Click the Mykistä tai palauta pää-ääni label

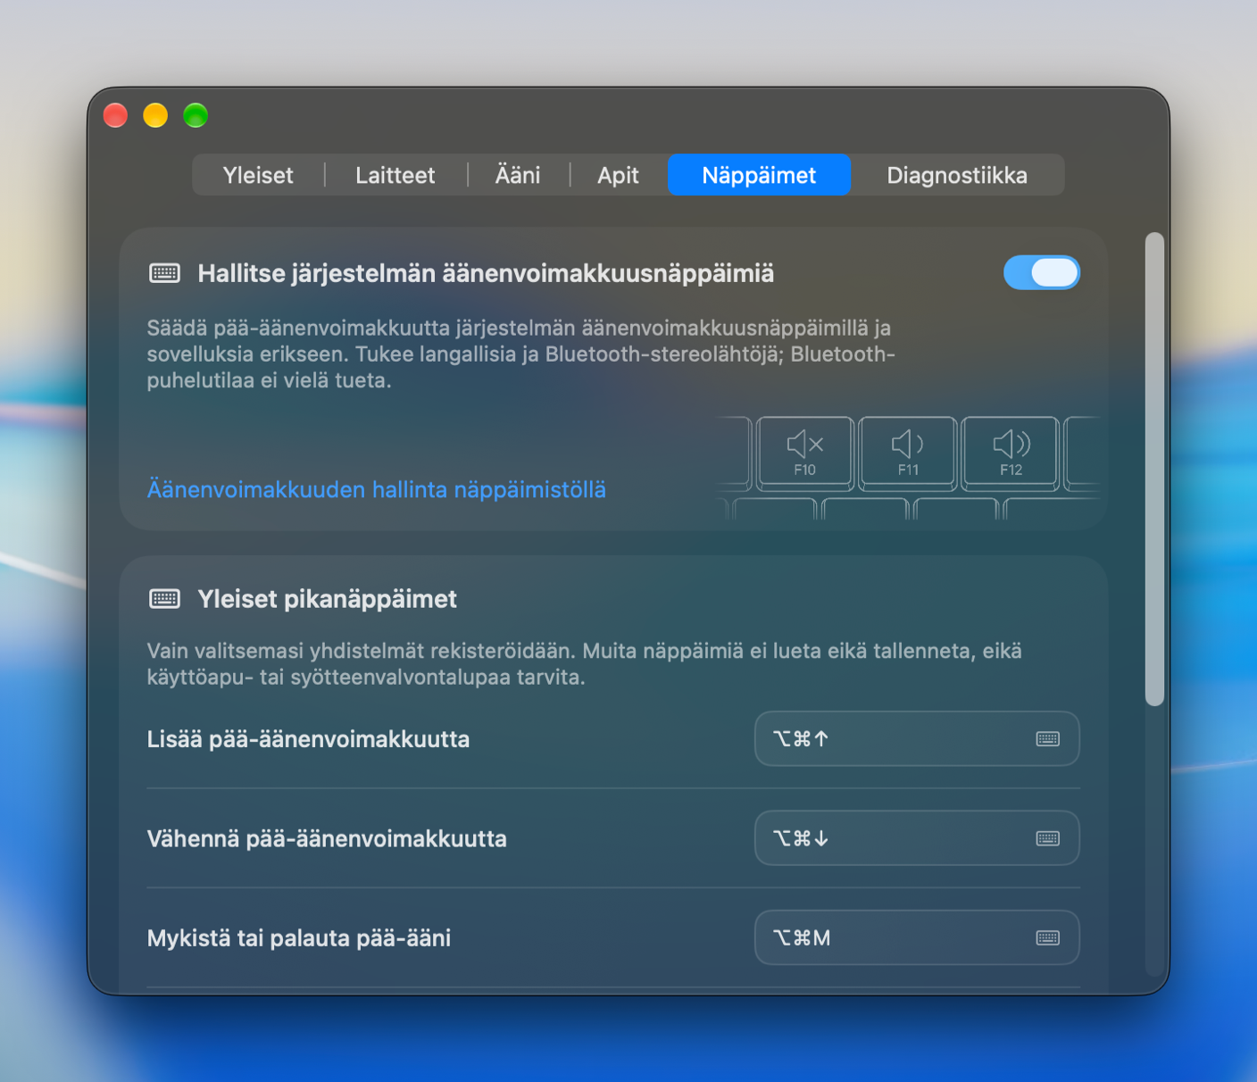pos(299,938)
